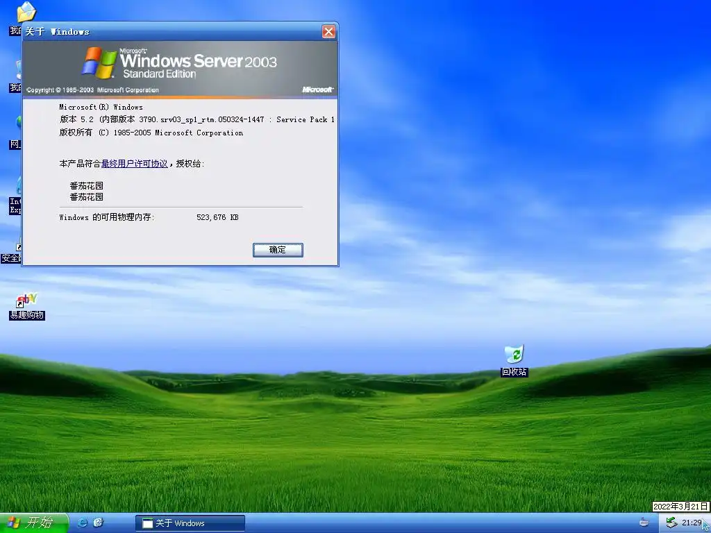Click the 开始 Start button
The width and height of the screenshot is (711, 533).
pos(34,523)
